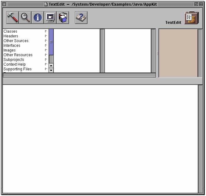Click the TextEdit project briefcase icon
Image resolution: width=206 pixels, height=196 pixels.
click(x=192, y=18)
